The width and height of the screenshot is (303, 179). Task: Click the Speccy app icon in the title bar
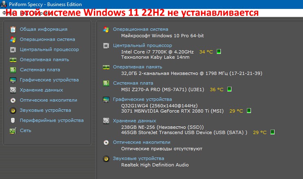[x=4, y=4]
